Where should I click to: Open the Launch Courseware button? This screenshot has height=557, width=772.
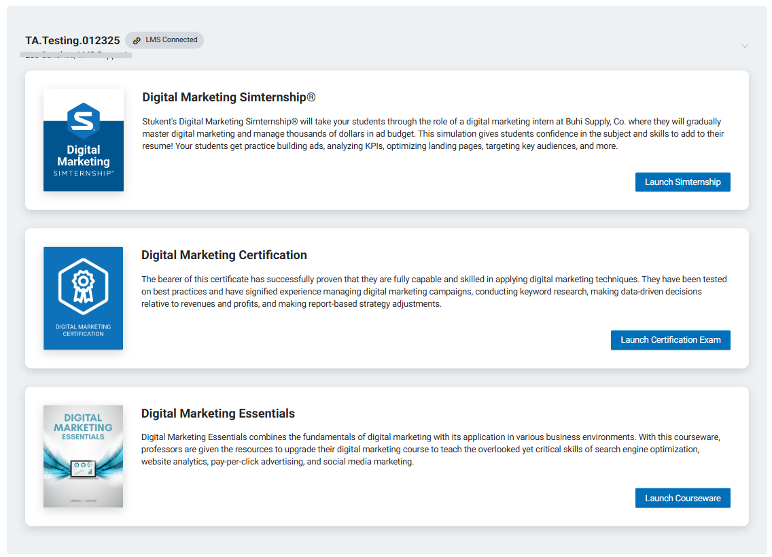point(682,498)
